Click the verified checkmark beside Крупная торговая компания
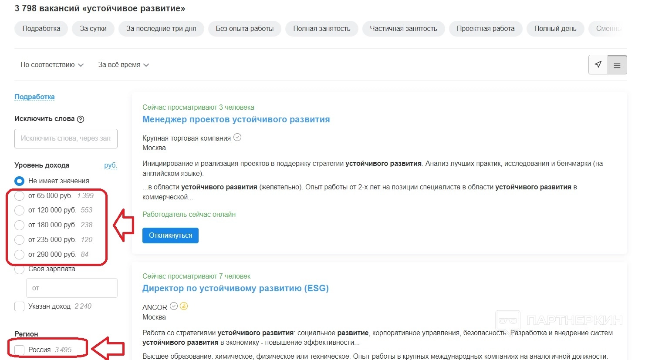 (x=237, y=138)
